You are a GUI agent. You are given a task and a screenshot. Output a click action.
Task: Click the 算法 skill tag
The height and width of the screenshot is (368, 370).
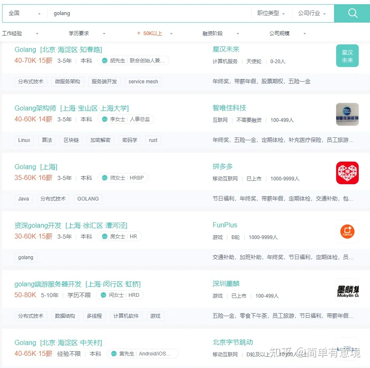47,140
